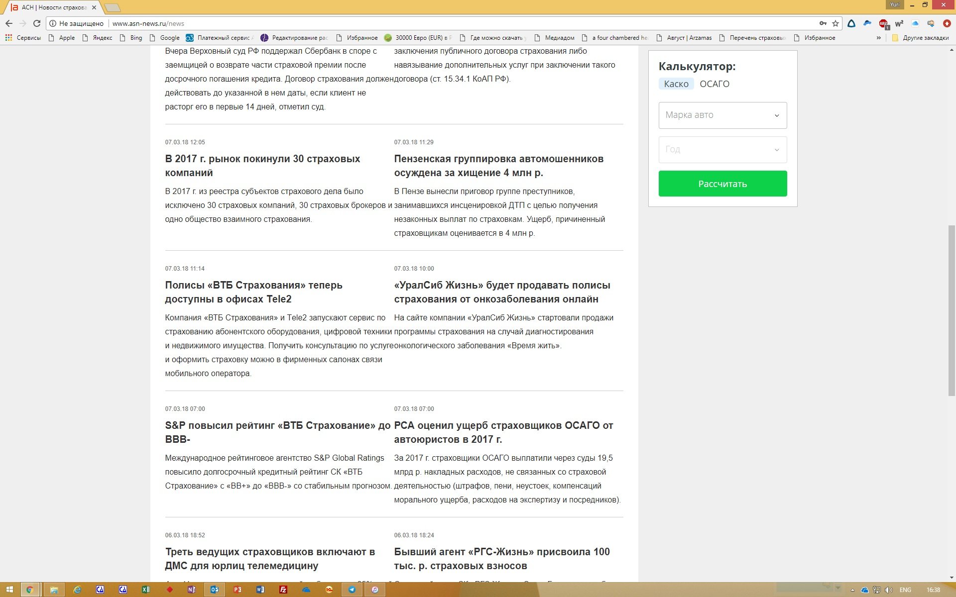Open the AdBlock Plus extension icon
The width and height of the screenshot is (956, 597).
883,23
